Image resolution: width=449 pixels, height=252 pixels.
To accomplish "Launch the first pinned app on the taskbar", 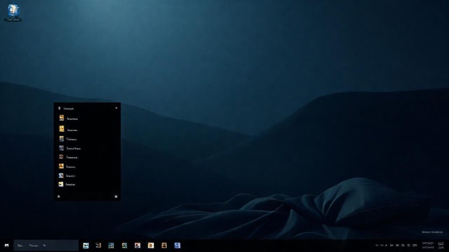I will coord(86,245).
